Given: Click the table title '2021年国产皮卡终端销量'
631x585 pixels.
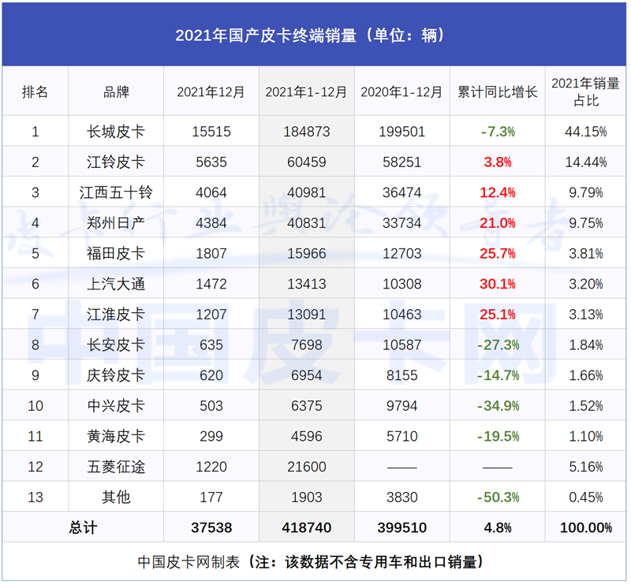Looking at the screenshot, I should (x=266, y=35).
